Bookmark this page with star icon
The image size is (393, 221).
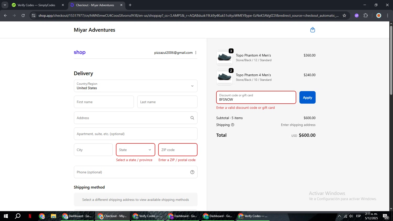(x=344, y=15)
